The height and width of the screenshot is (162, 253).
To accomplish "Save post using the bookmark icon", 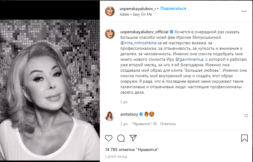I will point(244,138).
